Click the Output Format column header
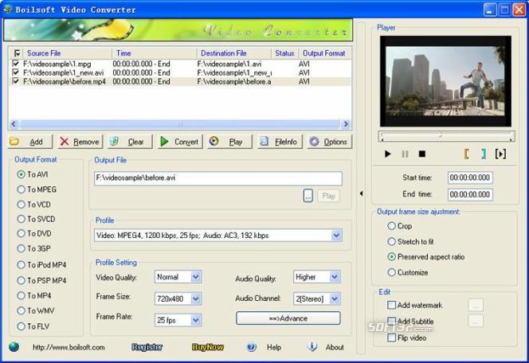The image size is (529, 363). [x=324, y=53]
